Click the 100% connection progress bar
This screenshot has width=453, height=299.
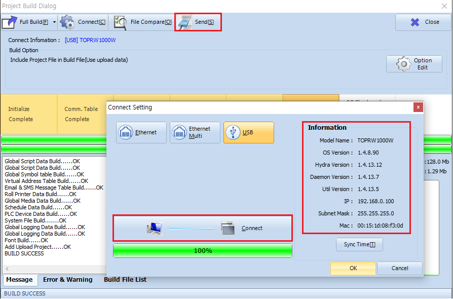click(203, 251)
